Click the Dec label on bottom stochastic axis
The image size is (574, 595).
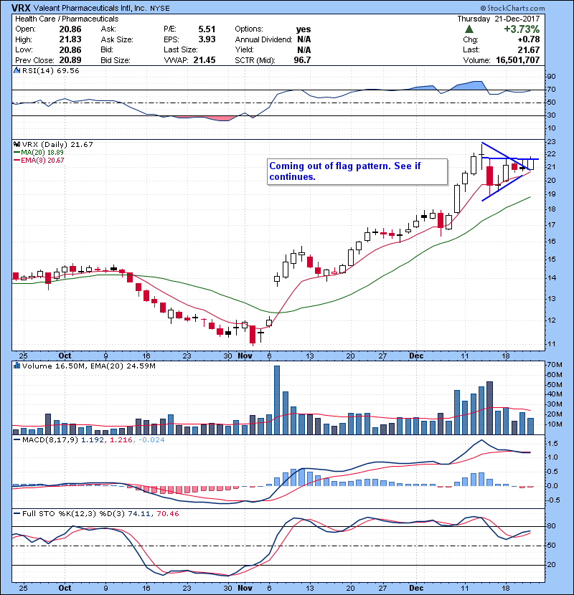[x=416, y=588]
